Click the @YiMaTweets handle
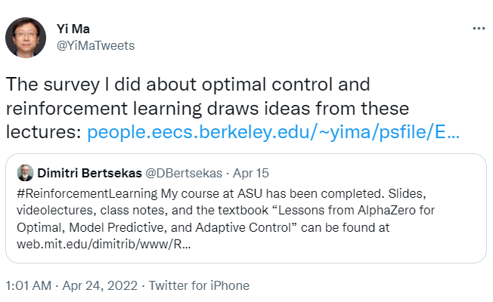Viewport: 493px width, 302px height. coord(95,45)
